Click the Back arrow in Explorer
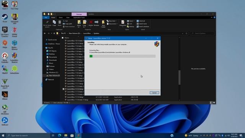 pos(45,33)
